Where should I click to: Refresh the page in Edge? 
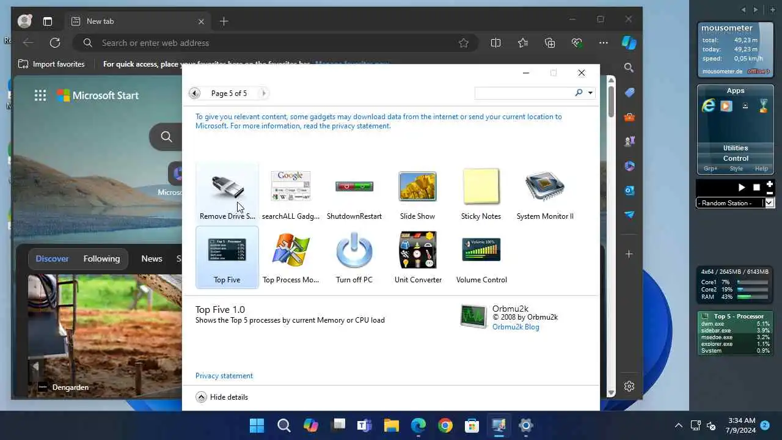55,43
